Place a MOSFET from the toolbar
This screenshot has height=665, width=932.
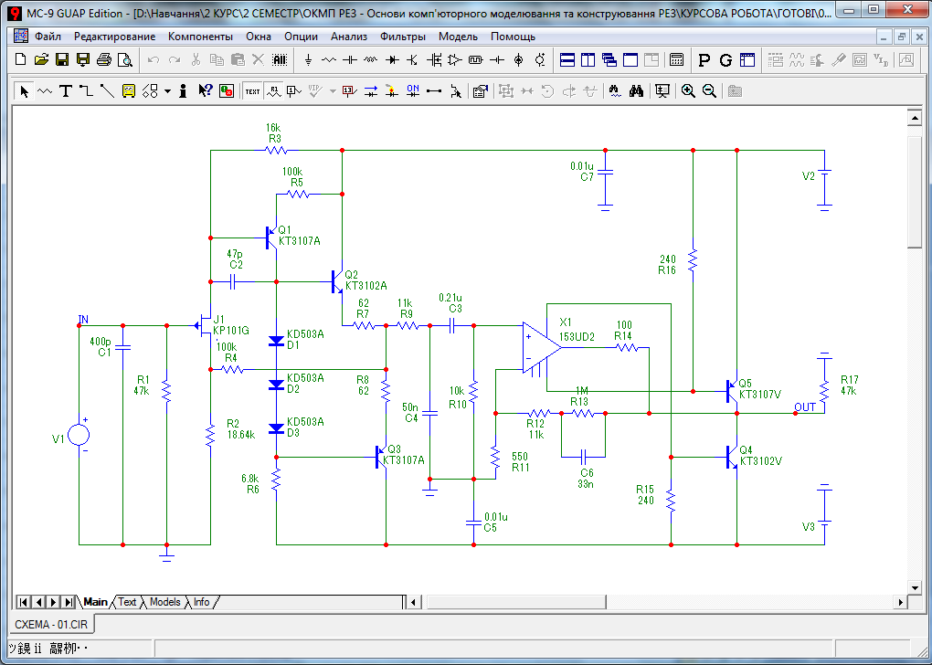coord(435,59)
